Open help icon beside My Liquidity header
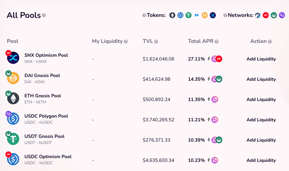Viewport: 289px width, 171px height. [x=126, y=42]
